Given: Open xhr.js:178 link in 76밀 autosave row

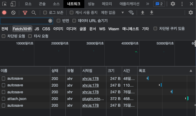Looking at the screenshot, I should click(x=90, y=92).
